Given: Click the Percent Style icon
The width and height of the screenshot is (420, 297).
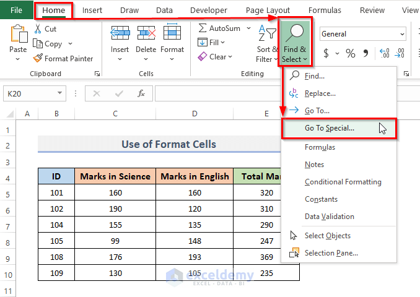Looking at the screenshot, I should (351, 54).
